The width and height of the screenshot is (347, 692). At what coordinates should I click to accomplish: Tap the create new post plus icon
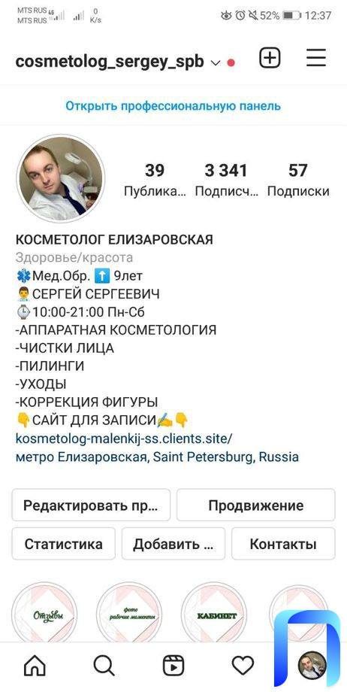click(270, 58)
